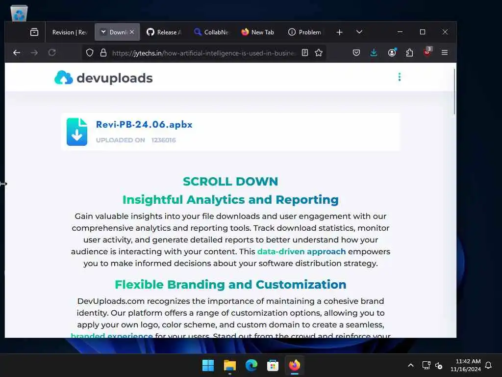Screen dimensions: 502x377
Task: Open Pocket save icon
Action: (x=356, y=53)
